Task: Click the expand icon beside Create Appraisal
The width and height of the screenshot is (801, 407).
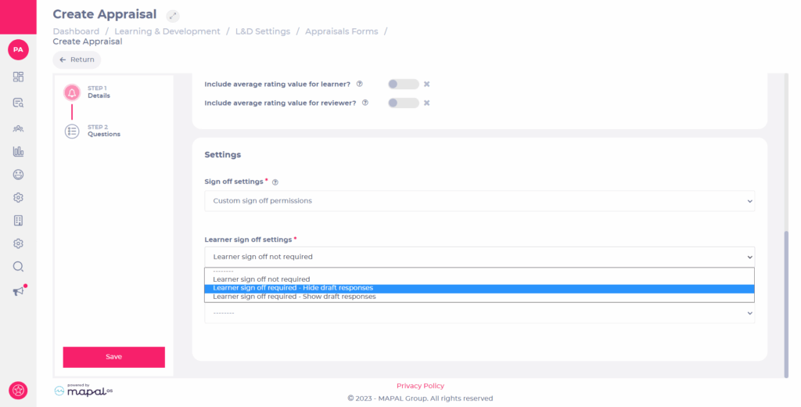Action: coord(173,16)
